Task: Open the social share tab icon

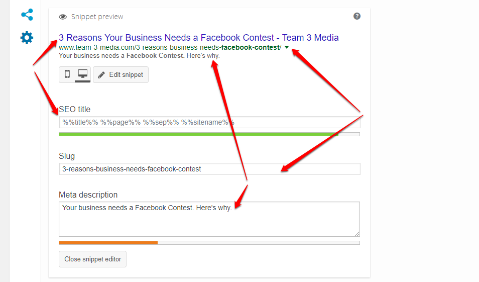Action: tap(27, 15)
